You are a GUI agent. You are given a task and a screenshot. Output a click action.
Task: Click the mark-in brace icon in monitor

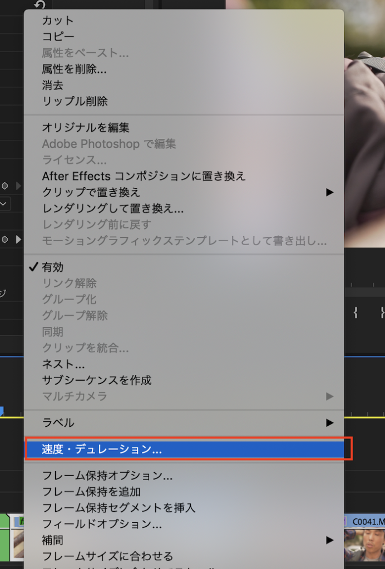[355, 312]
